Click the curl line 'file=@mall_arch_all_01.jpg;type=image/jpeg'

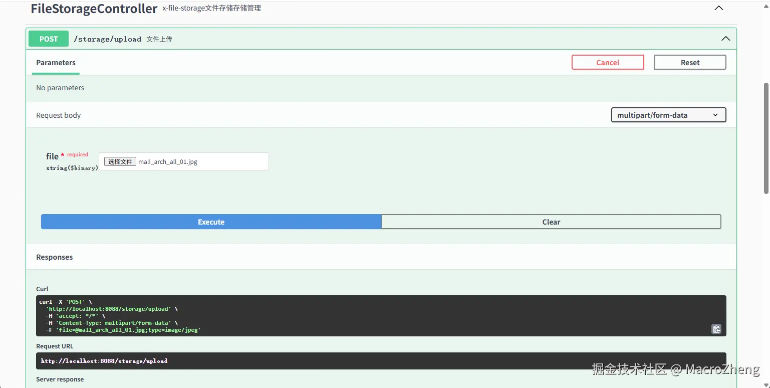123,330
